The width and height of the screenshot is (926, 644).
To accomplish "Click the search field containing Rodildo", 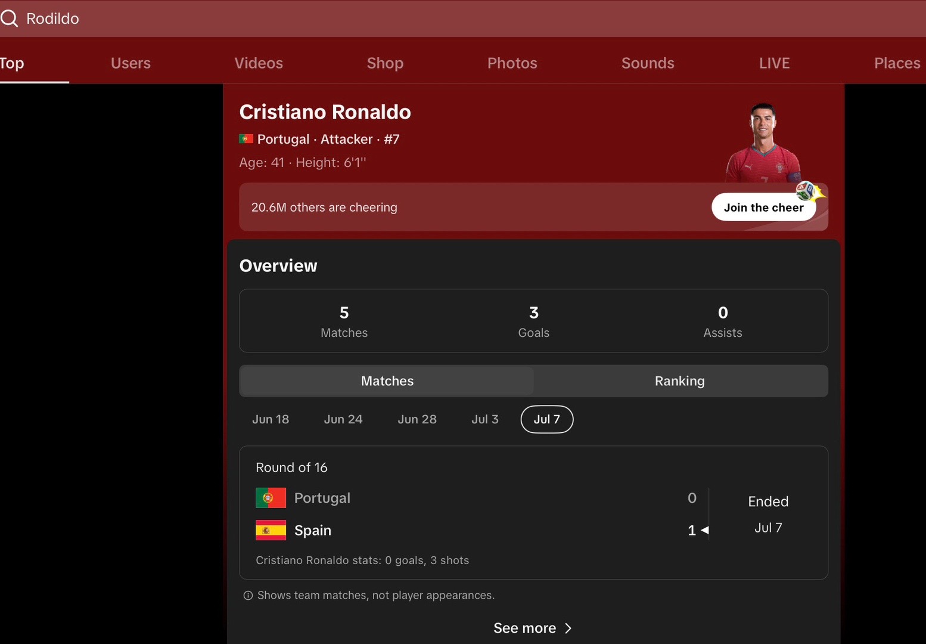I will point(463,18).
